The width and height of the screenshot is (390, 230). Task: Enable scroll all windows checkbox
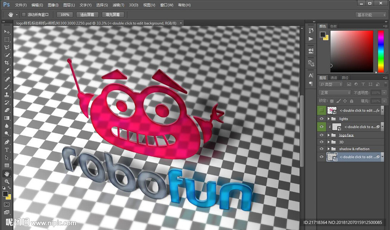24,15
